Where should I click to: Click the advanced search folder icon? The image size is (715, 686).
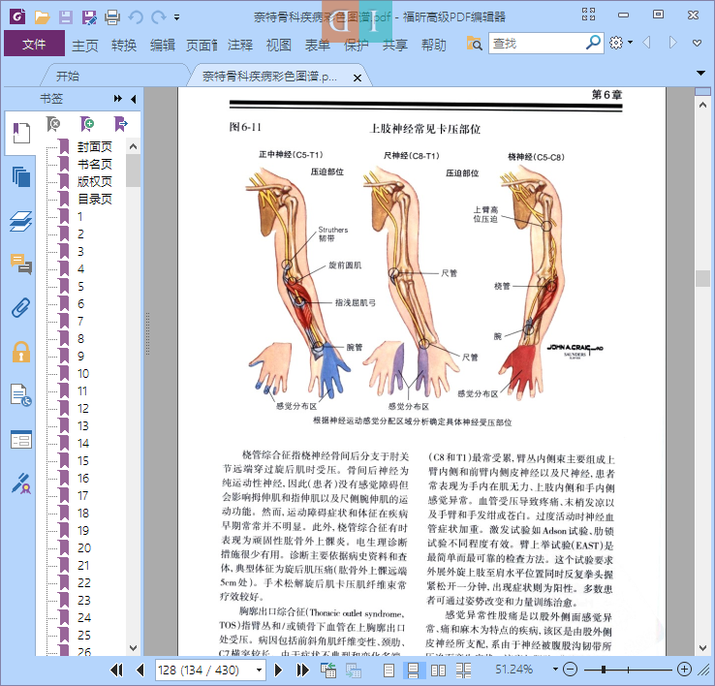tap(474, 44)
